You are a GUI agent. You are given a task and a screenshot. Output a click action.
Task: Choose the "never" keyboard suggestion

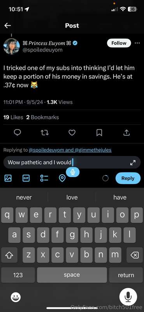pos(24,197)
